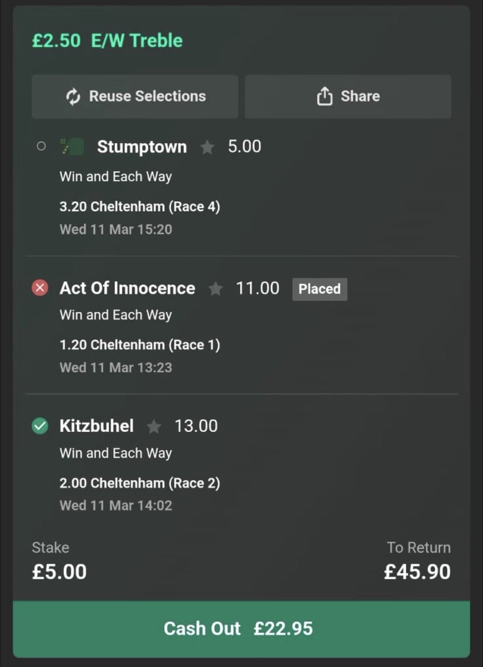Tap the red cross status icon
The height and width of the screenshot is (667, 483).
coord(40,288)
